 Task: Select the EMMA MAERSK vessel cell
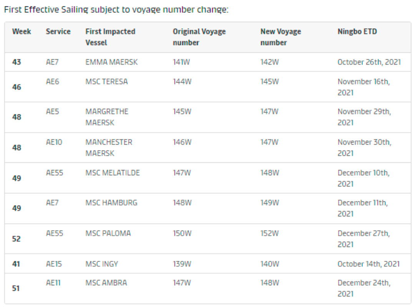[111, 62]
